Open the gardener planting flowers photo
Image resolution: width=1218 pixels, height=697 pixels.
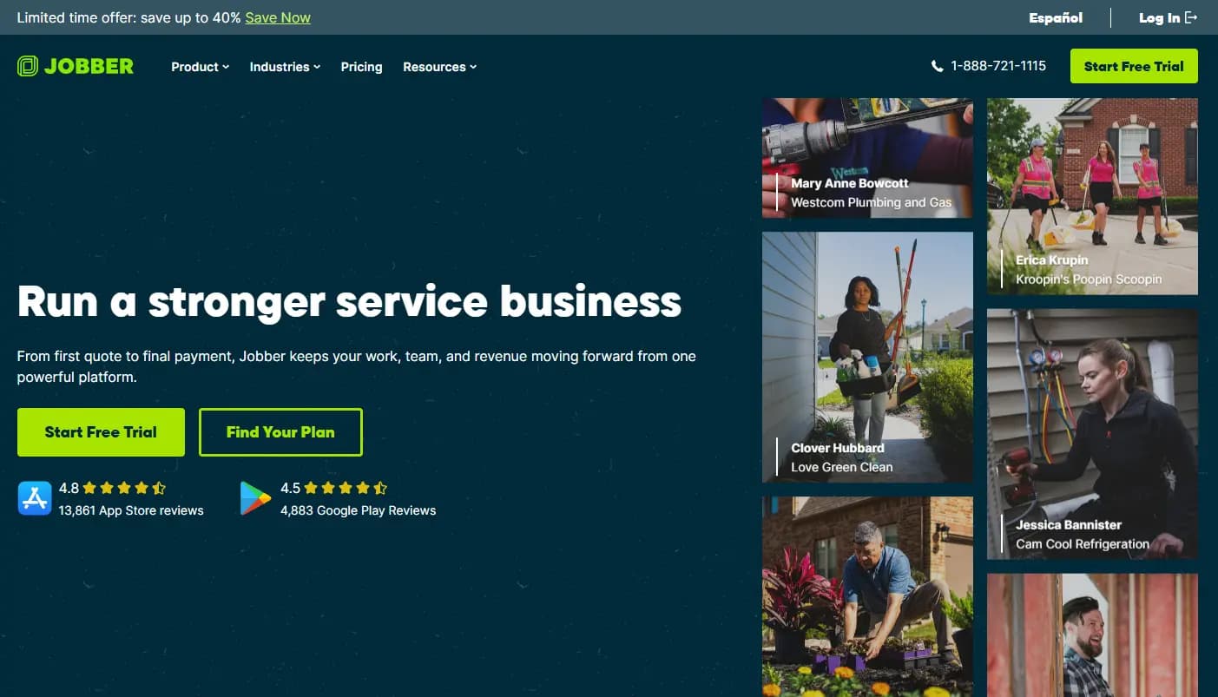[x=867, y=596]
